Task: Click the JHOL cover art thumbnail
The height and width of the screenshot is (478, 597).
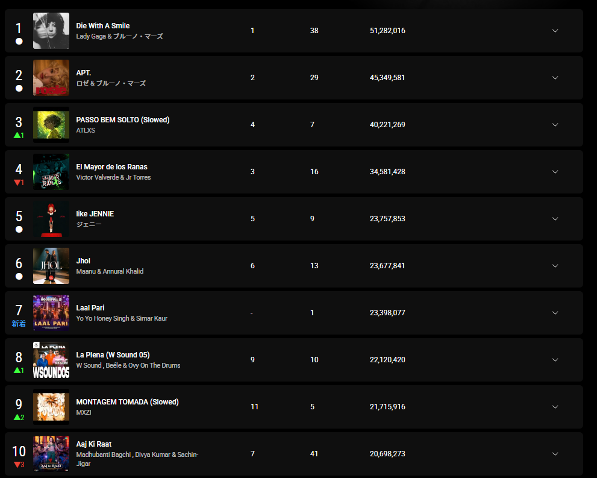Action: click(x=51, y=266)
